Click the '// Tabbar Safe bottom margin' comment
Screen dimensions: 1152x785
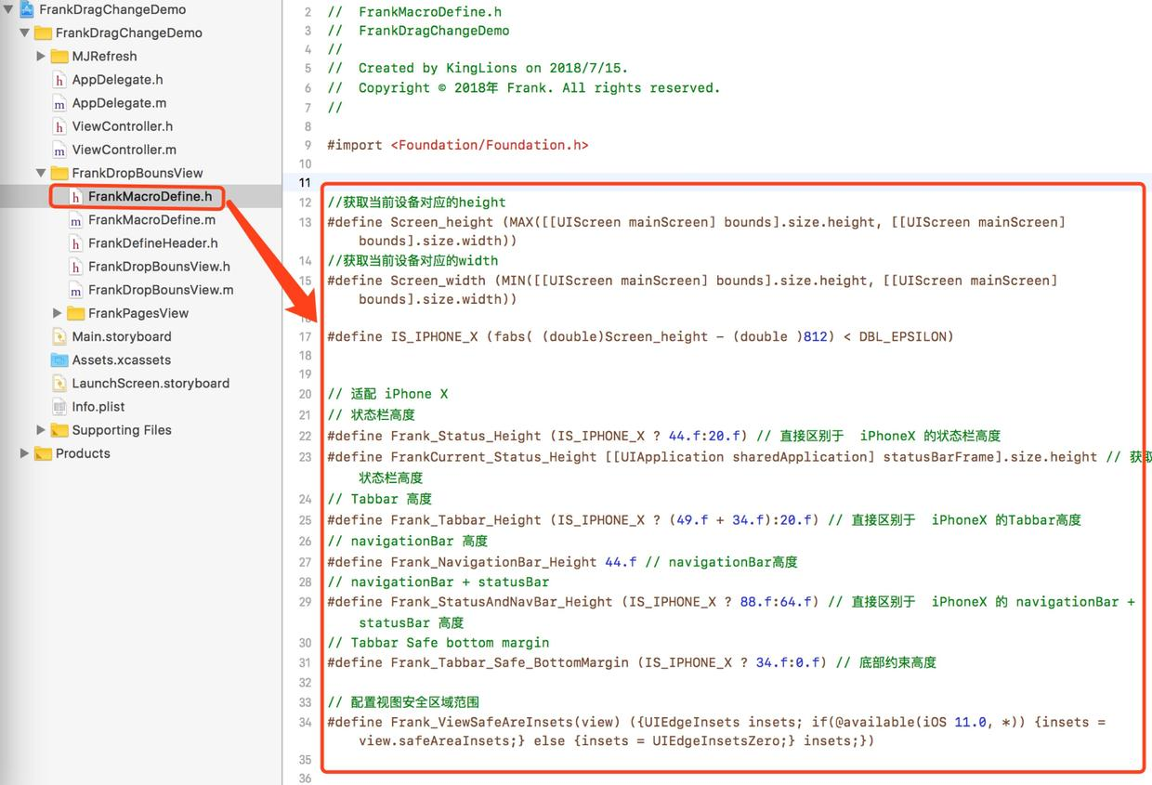(439, 643)
